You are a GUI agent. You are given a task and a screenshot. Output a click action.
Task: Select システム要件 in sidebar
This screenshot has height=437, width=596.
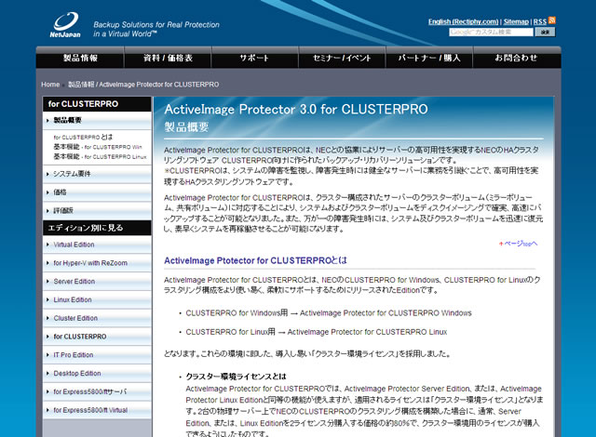(x=97, y=174)
